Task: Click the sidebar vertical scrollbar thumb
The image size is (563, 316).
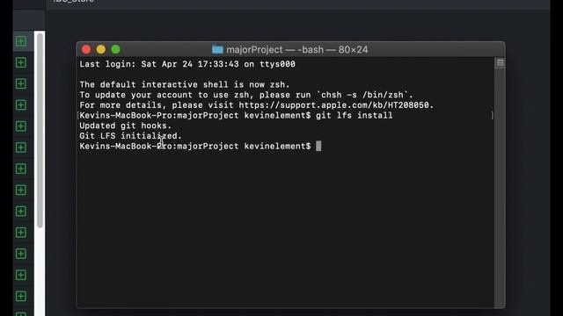Action: [x=40, y=131]
